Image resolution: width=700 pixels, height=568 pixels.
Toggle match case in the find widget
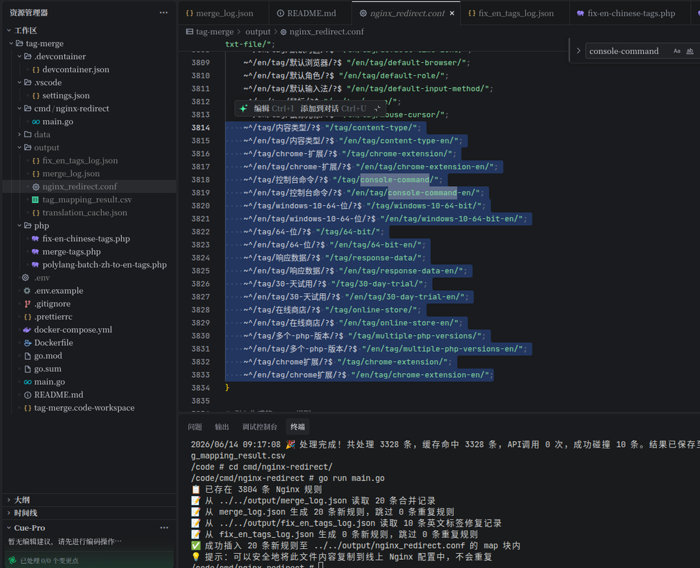[677, 51]
